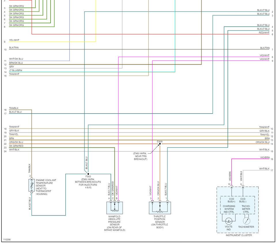This screenshot has width=276, height=243.
Task: Click 'CCD BUS(-)' inside the instrument cluster
Action: point(243,200)
